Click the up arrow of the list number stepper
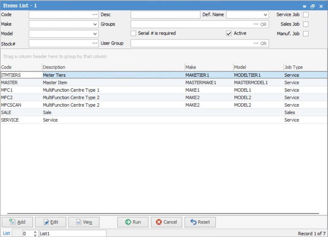The width and height of the screenshot is (328, 237). click(35, 232)
